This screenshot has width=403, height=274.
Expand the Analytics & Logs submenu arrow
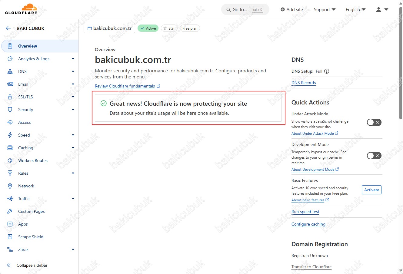[x=73, y=59]
